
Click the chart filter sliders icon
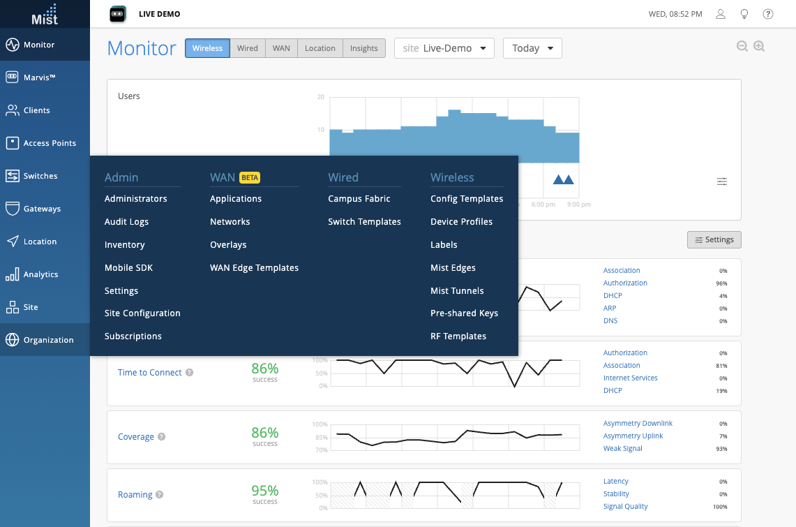722,181
